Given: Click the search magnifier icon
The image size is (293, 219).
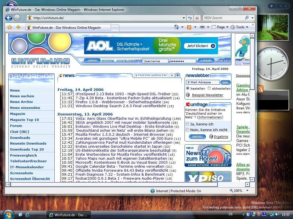Looking at the screenshot, I should (x=247, y=18).
